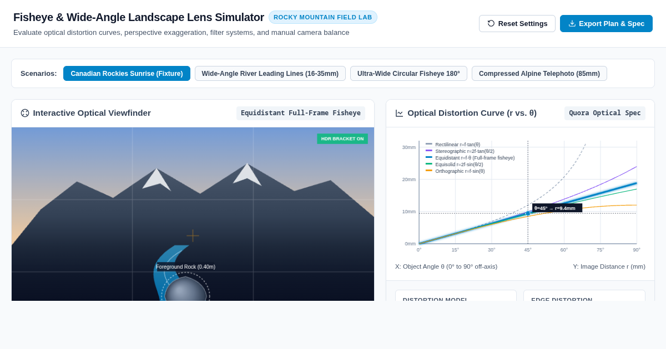Click the viewfinder aperture icon

pyautogui.click(x=25, y=113)
